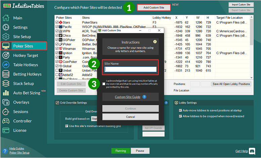Click the GGPoker logo icon in list
The image size is (261, 158).
click(61, 40)
